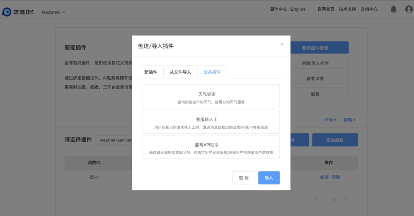Expand the 详情 dropdown
414x216 pixels.
coord(330,120)
